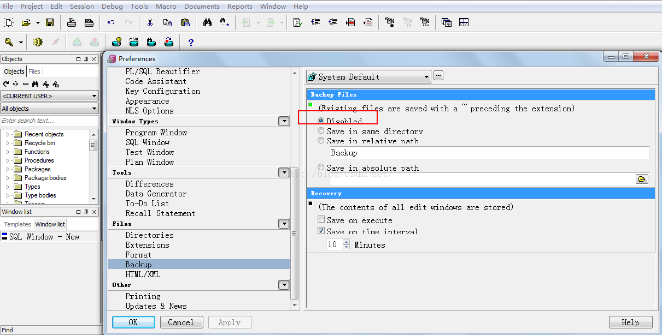This screenshot has width=662, height=335.
Task: Open the System Default preference set dropdown
Action: tap(368, 77)
